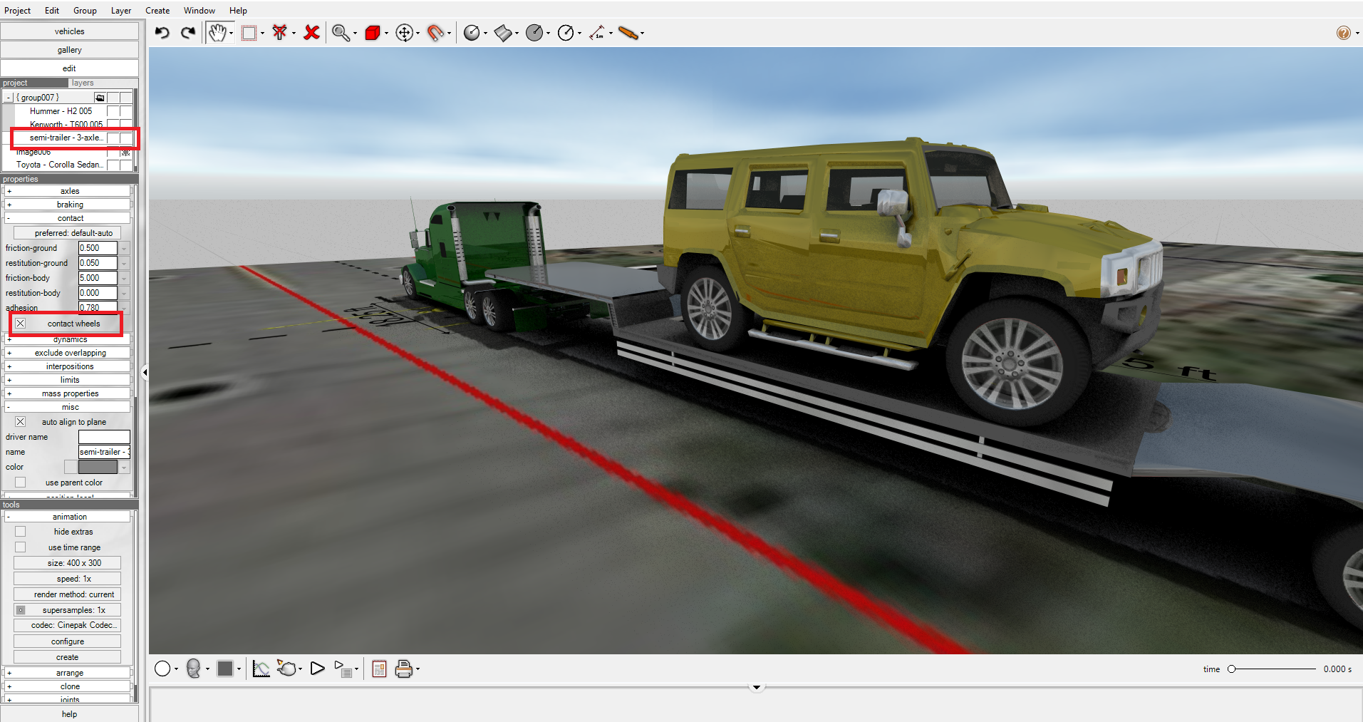Click the printer icon
1363x722 pixels.
(x=404, y=669)
